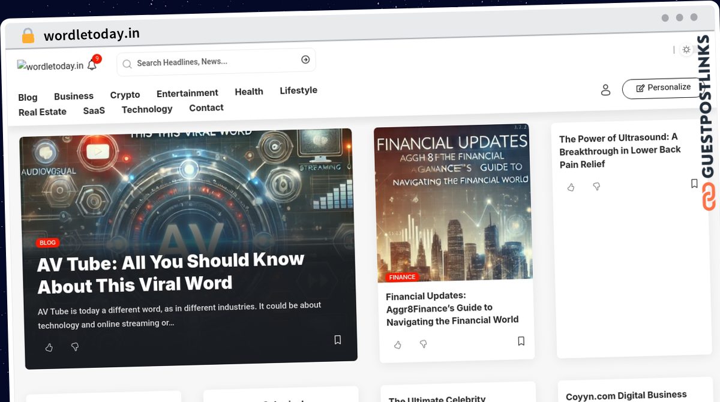Visit the Contact page
Viewport: 720px width, 402px height.
click(x=206, y=108)
